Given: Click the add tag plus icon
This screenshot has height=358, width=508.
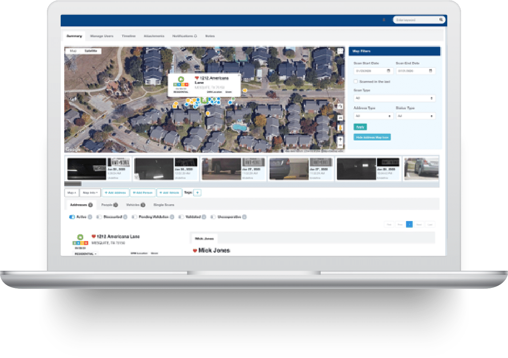Looking at the screenshot, I should pyautogui.click(x=198, y=193).
